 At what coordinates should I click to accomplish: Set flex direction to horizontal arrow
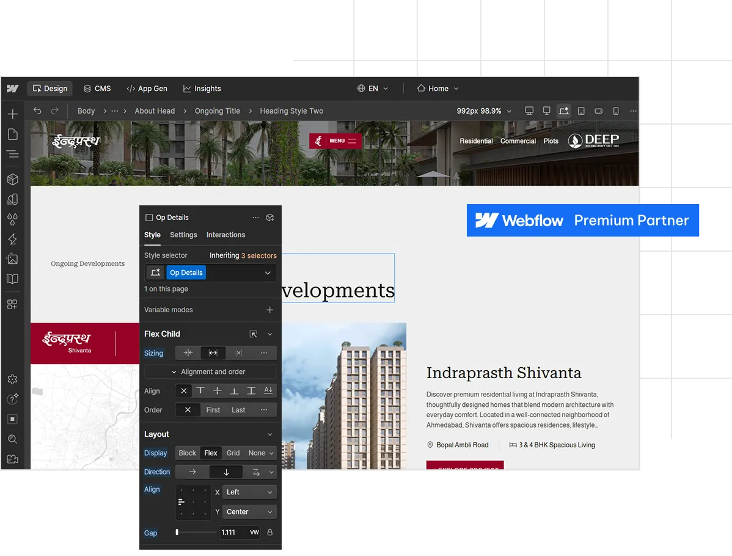point(192,472)
